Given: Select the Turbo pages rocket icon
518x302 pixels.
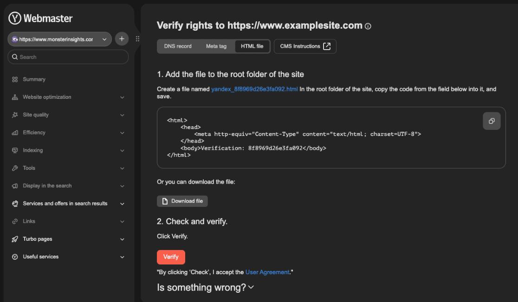Looking at the screenshot, I should [x=14, y=239].
